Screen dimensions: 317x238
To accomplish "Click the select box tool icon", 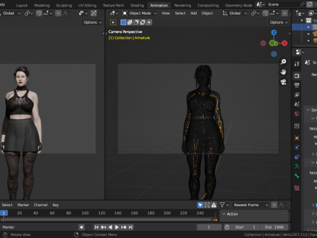I will [x=113, y=22].
